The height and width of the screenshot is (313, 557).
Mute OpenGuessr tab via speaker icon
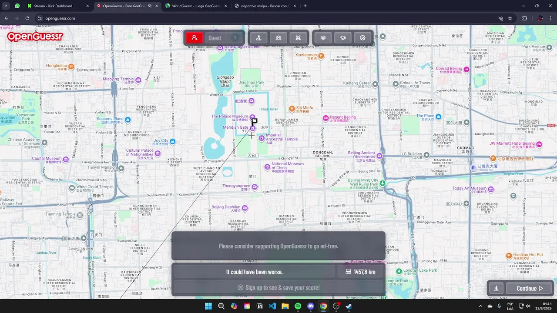coord(149,6)
